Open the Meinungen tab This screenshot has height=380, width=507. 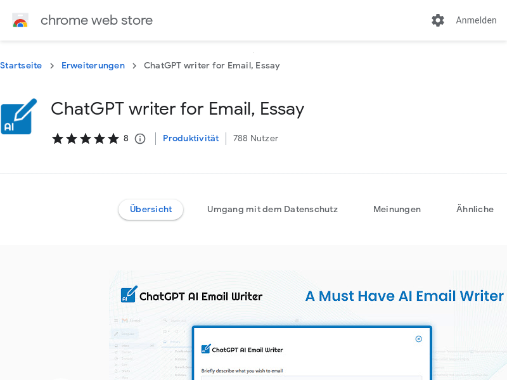(x=397, y=210)
